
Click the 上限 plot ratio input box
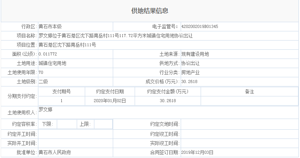point(103,124)
